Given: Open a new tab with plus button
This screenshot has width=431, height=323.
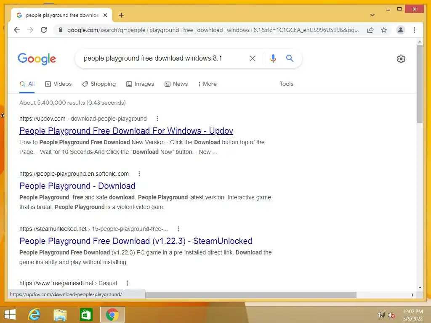Looking at the screenshot, I should pyautogui.click(x=121, y=15).
